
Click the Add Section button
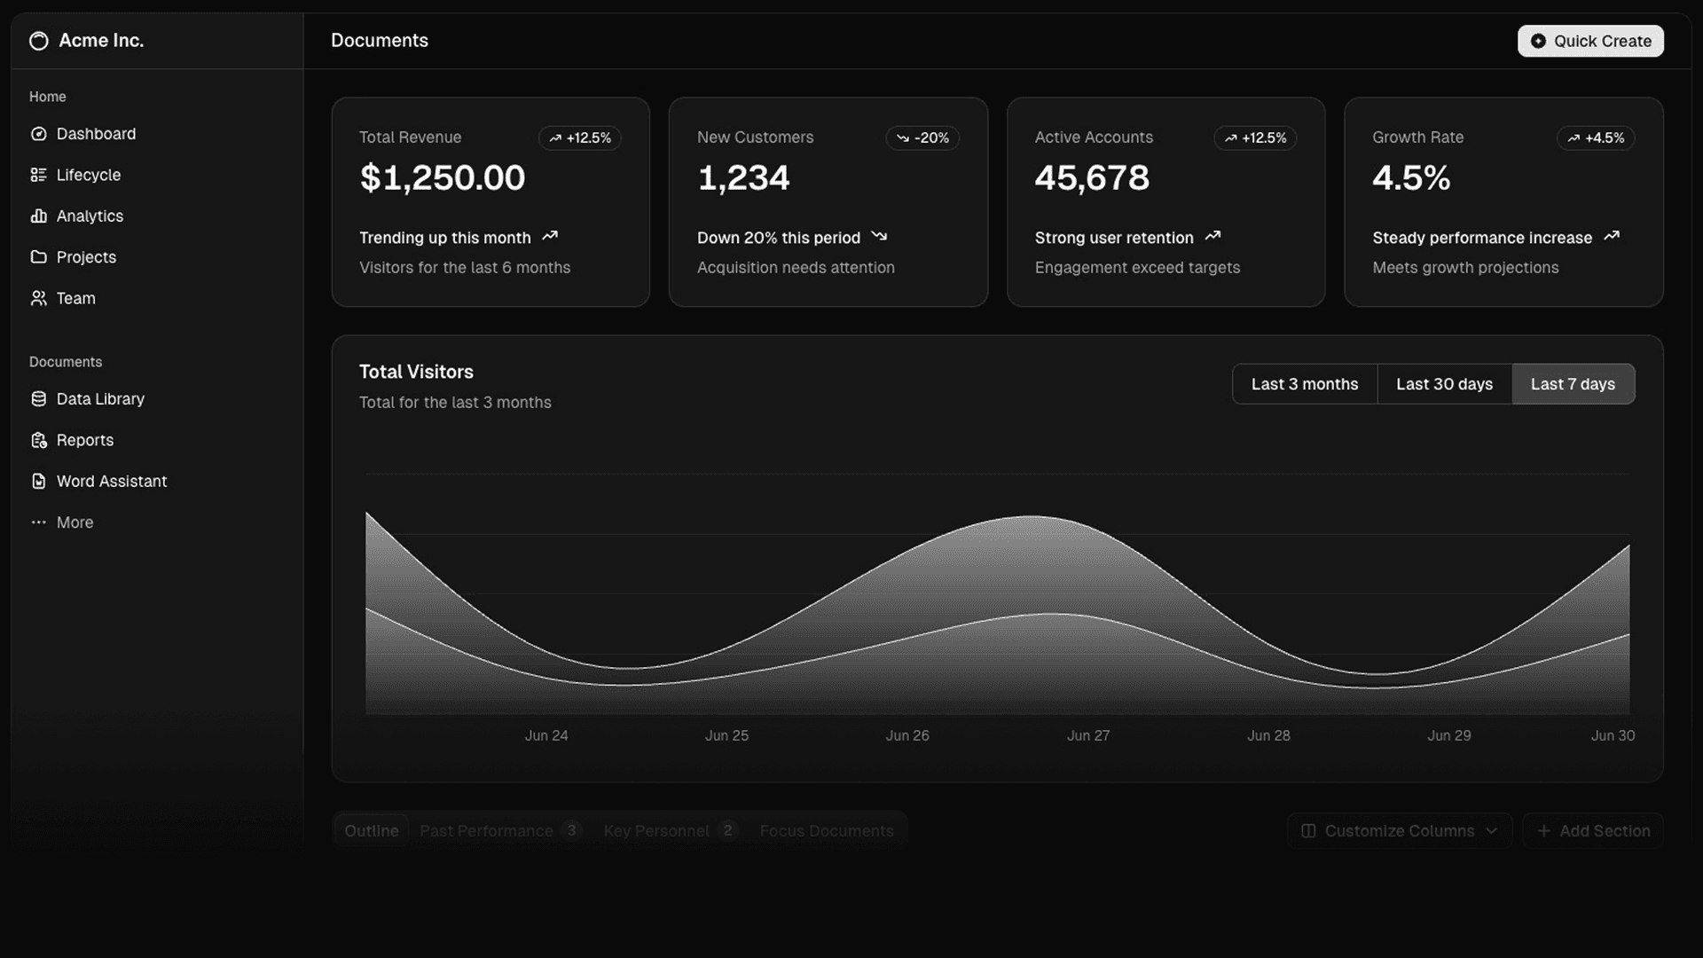[1592, 830]
